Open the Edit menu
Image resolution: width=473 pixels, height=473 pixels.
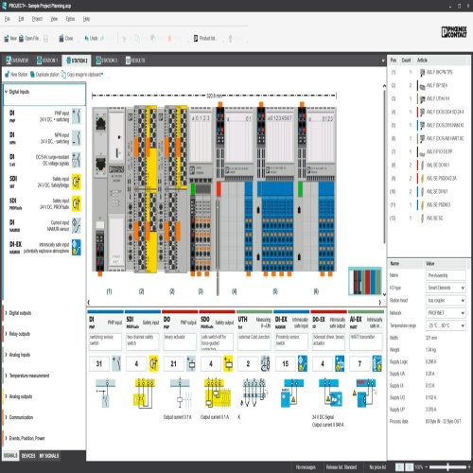click(x=21, y=19)
